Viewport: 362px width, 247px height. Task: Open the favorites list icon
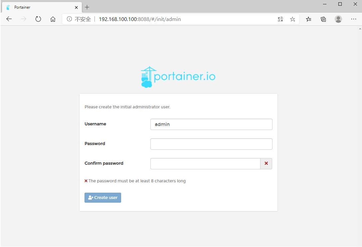(x=308, y=19)
